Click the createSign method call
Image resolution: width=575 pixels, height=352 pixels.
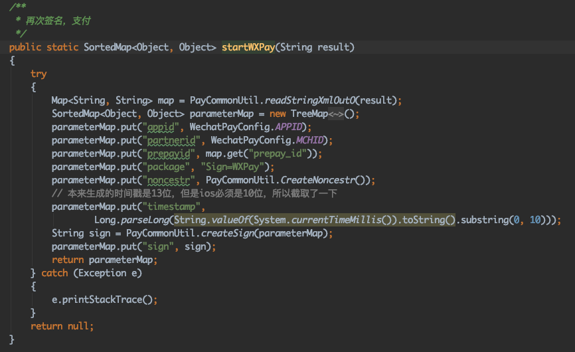(x=227, y=233)
